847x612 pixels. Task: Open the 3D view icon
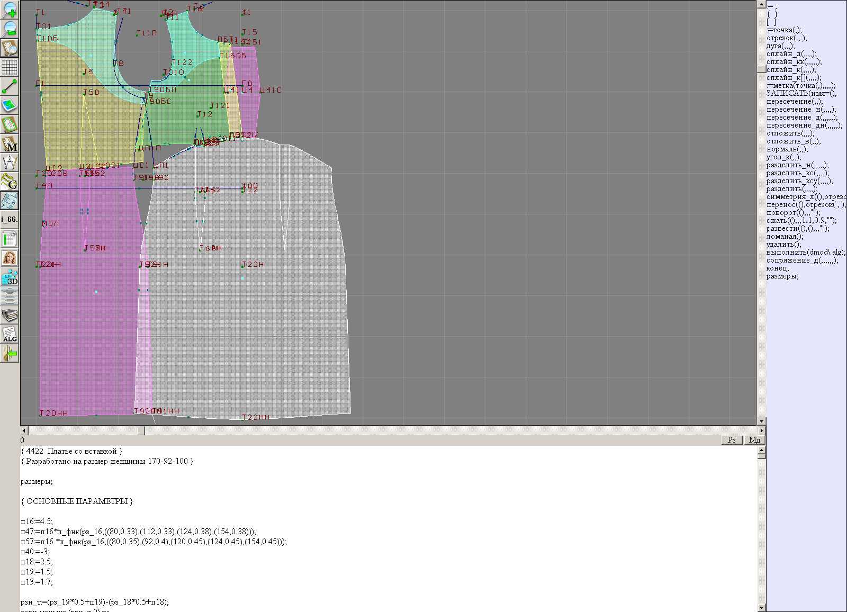pos(10,277)
